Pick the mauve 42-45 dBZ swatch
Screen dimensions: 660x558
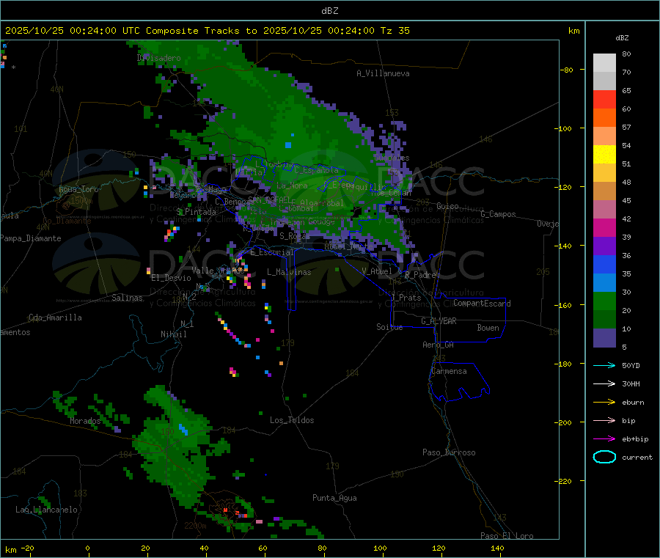coord(604,210)
